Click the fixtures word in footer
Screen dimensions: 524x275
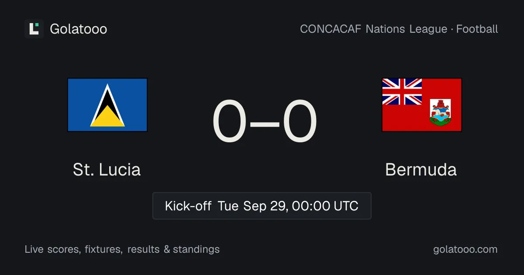coord(103,250)
